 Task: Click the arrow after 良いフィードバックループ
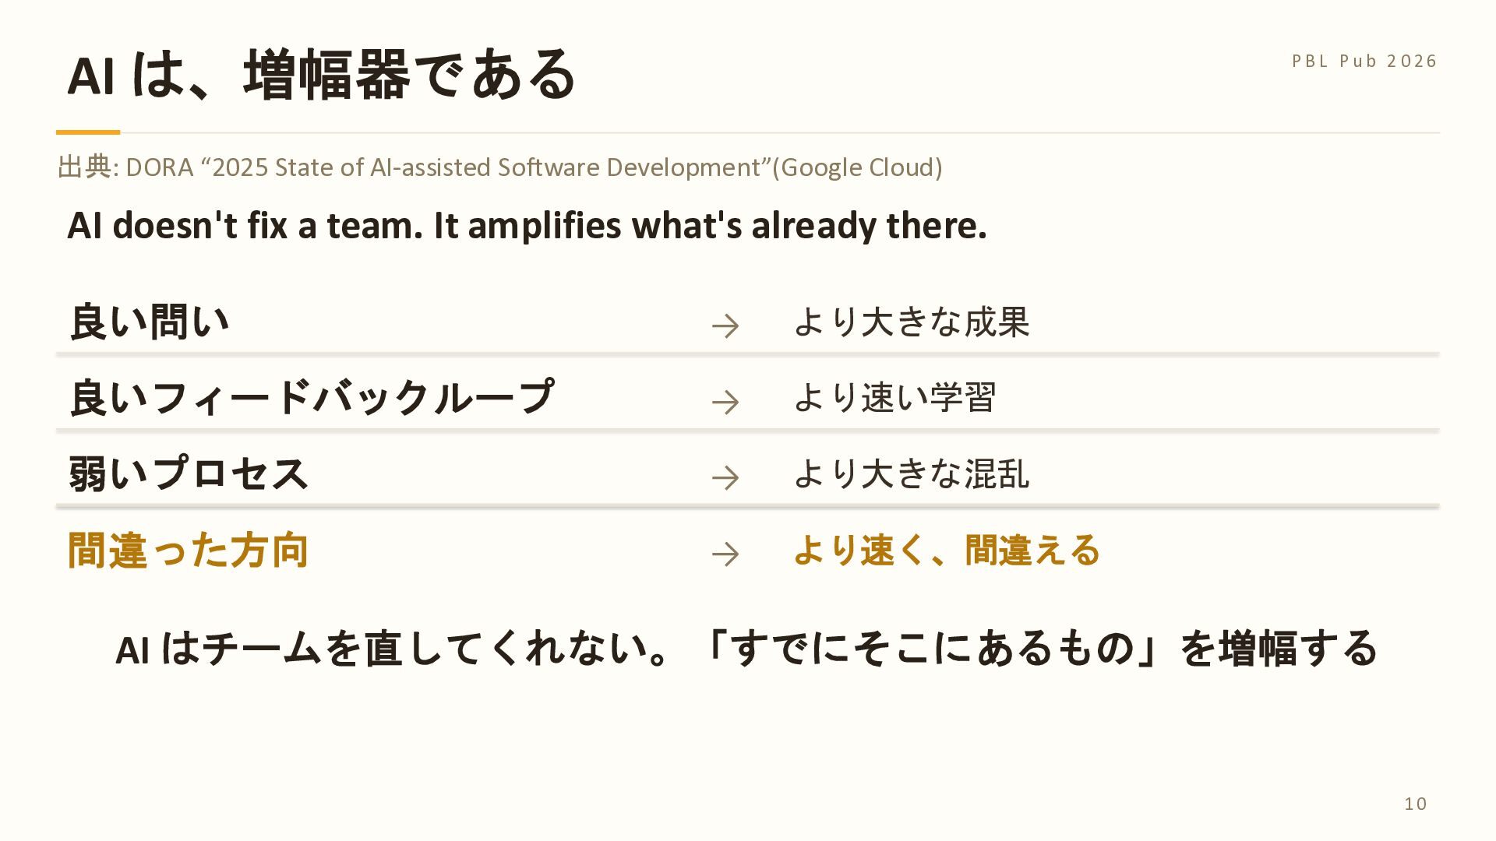[x=725, y=402]
